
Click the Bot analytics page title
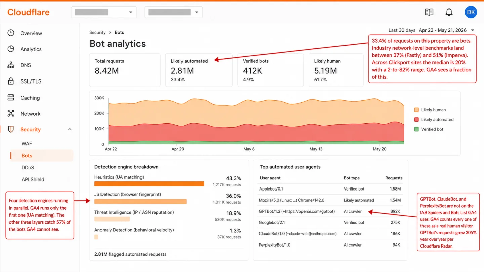click(x=118, y=44)
